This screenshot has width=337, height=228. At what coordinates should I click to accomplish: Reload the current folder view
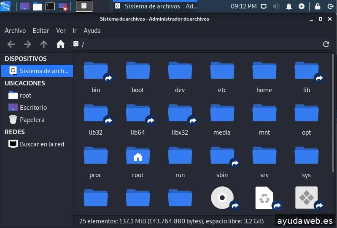[326, 44]
